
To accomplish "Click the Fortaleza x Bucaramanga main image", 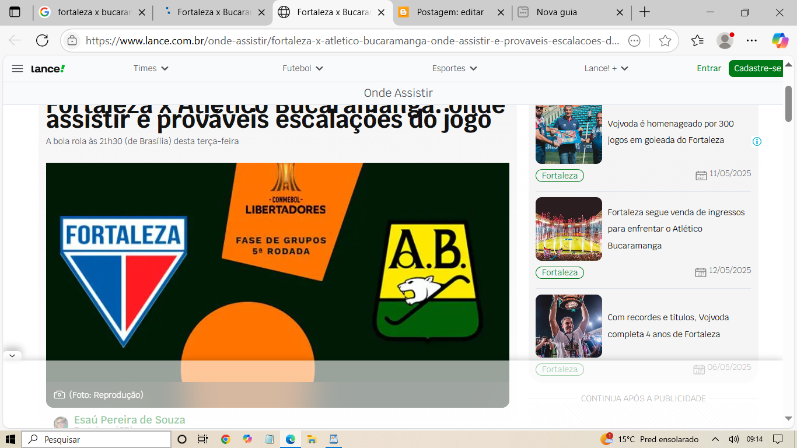I will coord(278,272).
